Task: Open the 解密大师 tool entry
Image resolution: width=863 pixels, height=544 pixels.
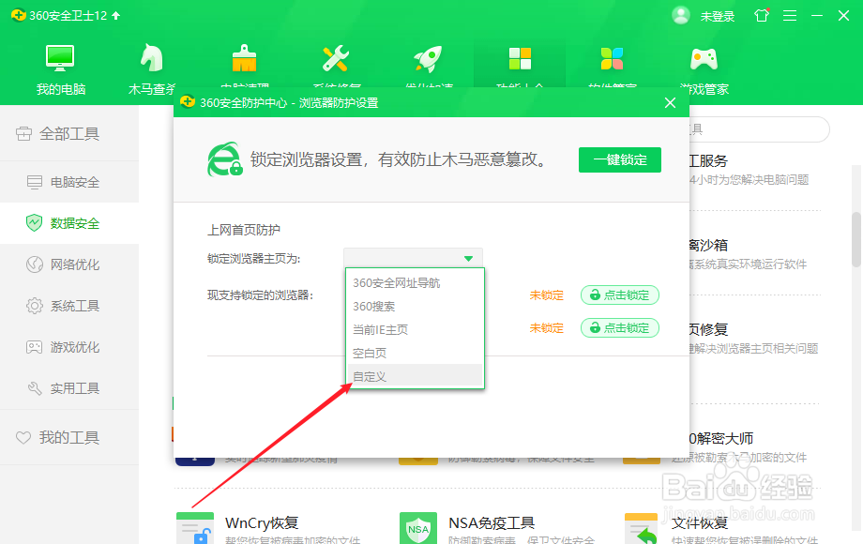Action: point(721,438)
